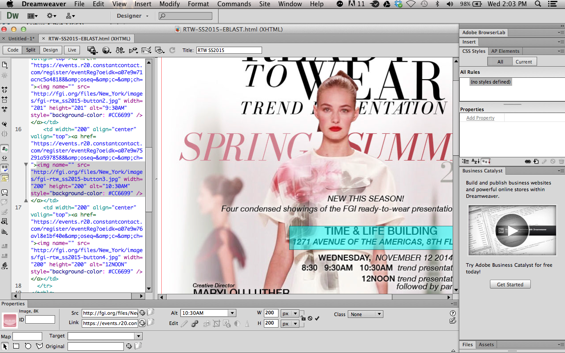The width and height of the screenshot is (565, 353).
Task: Select the hotspot Pointer tool
Action: 5,346
